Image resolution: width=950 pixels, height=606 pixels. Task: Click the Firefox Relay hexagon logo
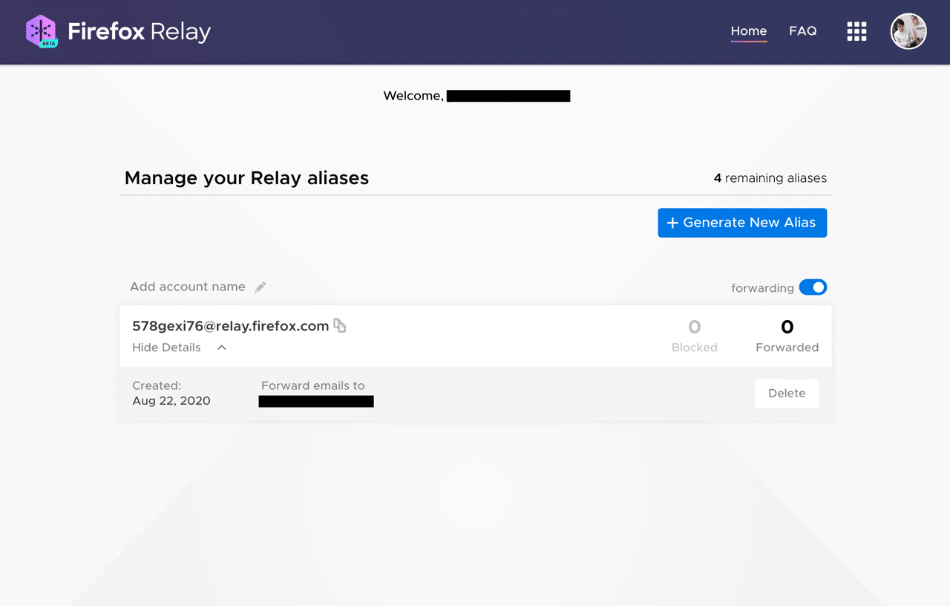tap(42, 31)
